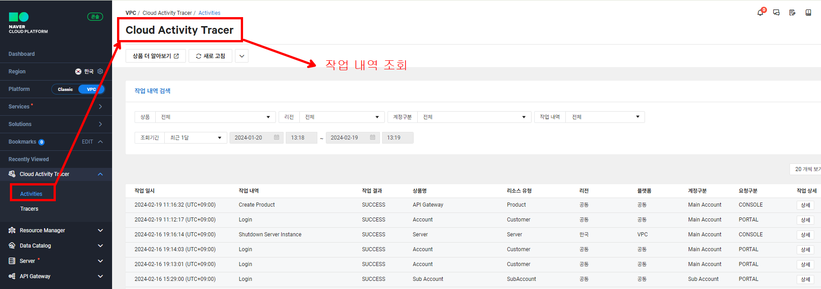Select Tracers in the sidebar

click(x=29, y=209)
